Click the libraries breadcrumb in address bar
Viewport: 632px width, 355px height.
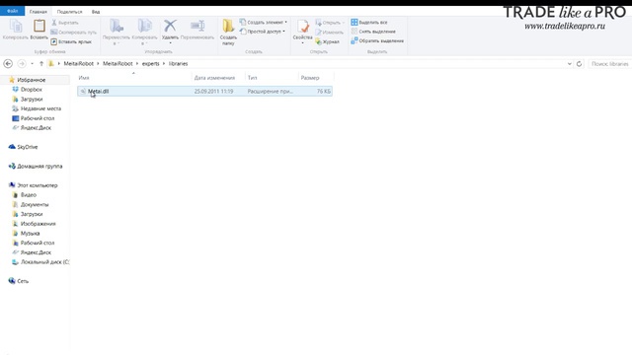coord(178,63)
